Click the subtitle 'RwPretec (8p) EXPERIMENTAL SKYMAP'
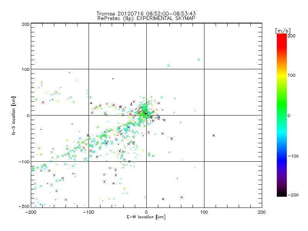The image size is (308, 231). pyautogui.click(x=146, y=18)
